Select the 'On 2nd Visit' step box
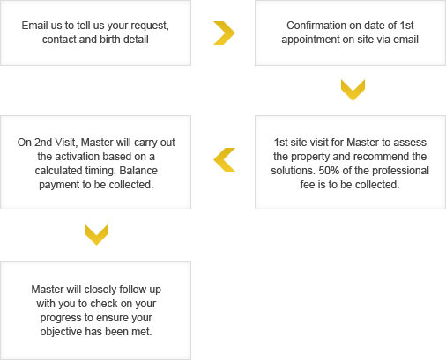The image size is (446, 360). [x=95, y=162]
